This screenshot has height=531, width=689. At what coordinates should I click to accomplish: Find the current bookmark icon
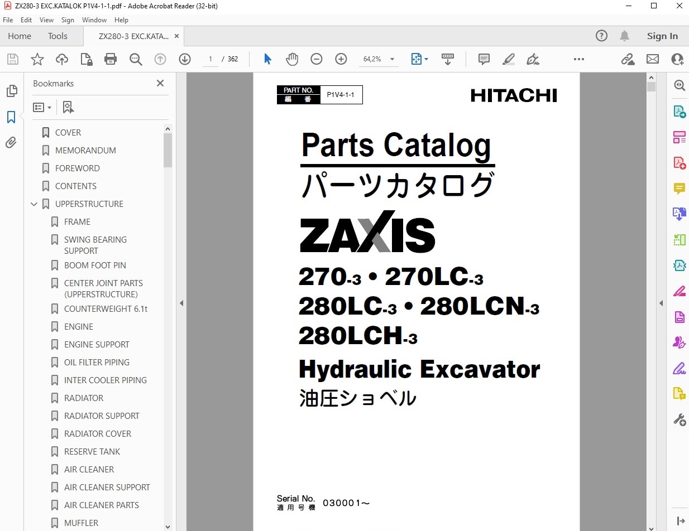coord(68,107)
